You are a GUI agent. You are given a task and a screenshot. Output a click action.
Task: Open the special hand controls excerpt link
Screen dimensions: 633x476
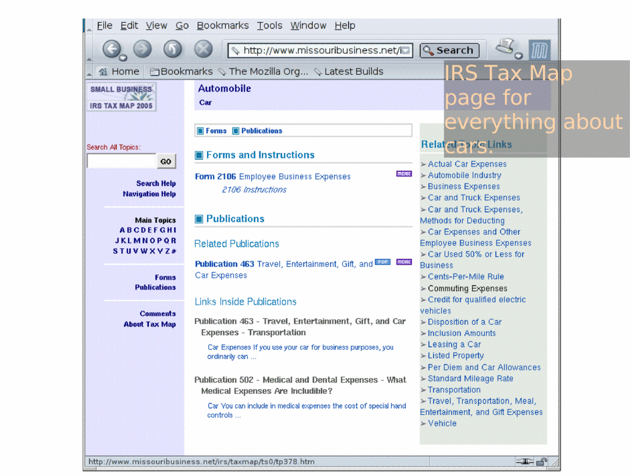pyautogui.click(x=307, y=411)
